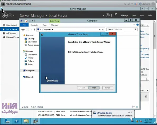Viewport: 157px width, 125px height.
Task: Open Server Manager Tools menu
Action: coord(134,15)
